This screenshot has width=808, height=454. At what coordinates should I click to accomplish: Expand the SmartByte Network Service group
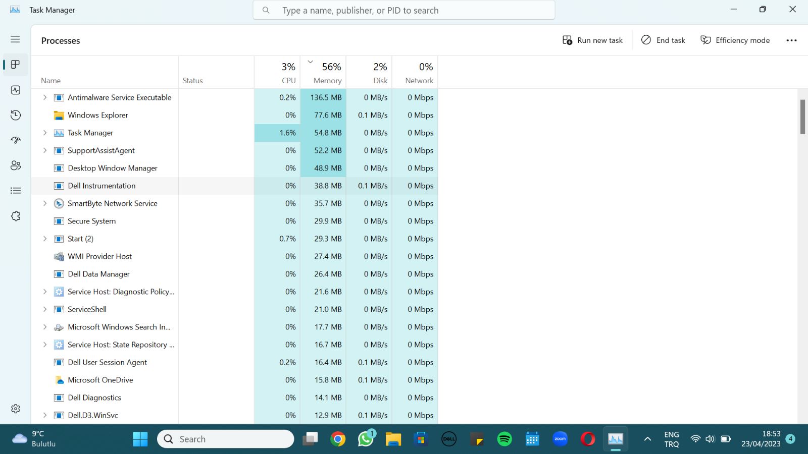(45, 203)
